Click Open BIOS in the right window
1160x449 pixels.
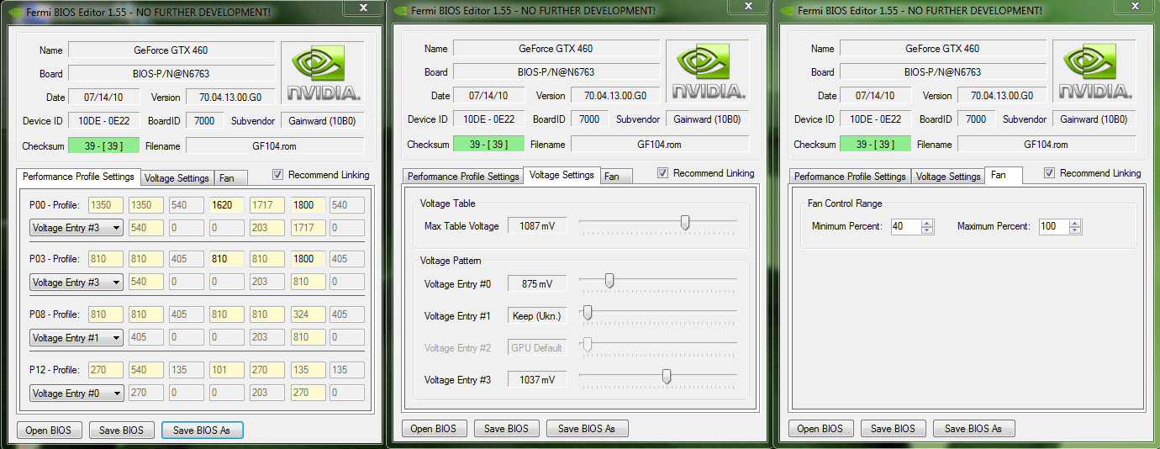click(x=820, y=428)
